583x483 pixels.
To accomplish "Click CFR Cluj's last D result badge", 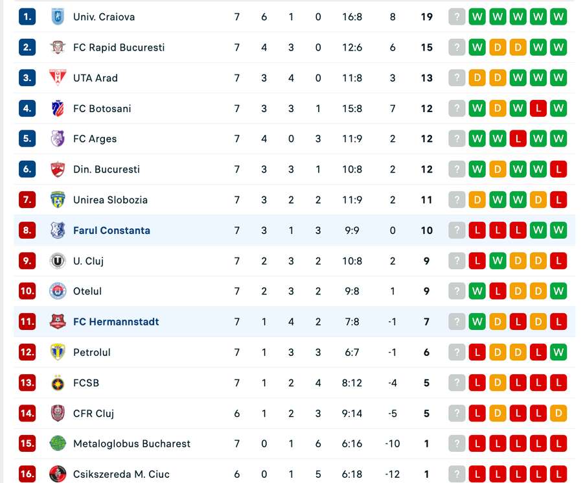I will click(x=558, y=413).
